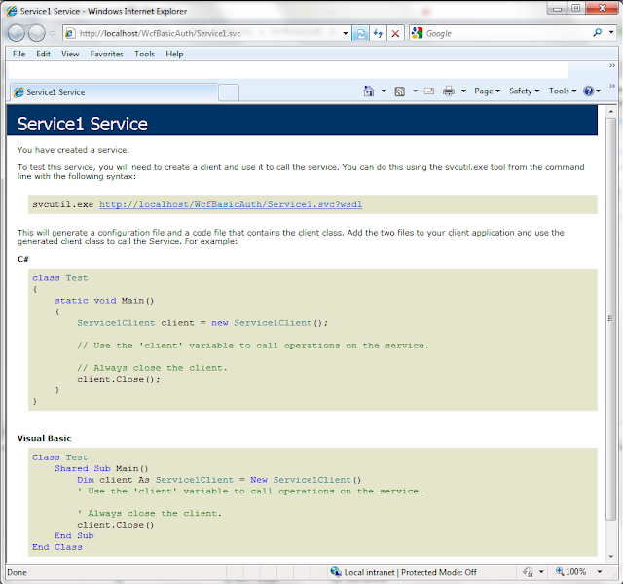Expand the Home button dropdown arrow

[384, 91]
